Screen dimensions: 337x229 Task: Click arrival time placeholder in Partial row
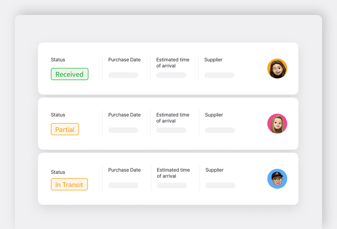(171, 130)
